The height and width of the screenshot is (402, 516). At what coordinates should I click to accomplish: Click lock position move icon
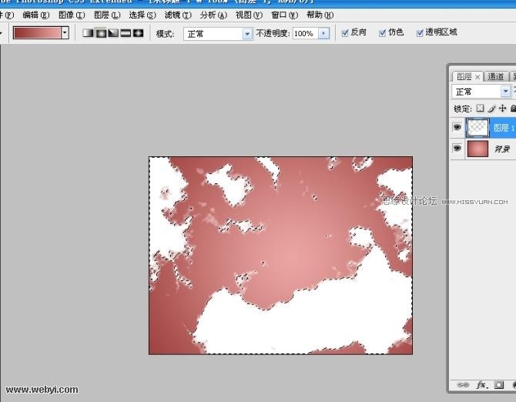pyautogui.click(x=502, y=109)
